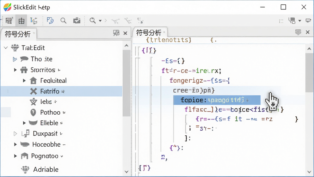Select the 符号分析 tab above the code editor
Screen dimensions: 314x177
tap(150, 32)
